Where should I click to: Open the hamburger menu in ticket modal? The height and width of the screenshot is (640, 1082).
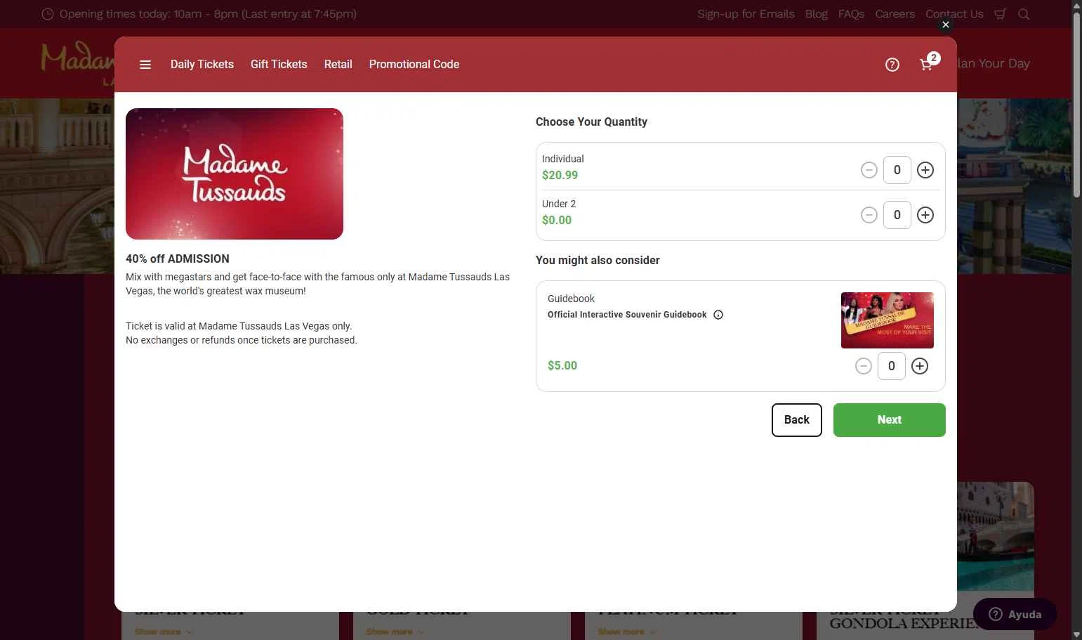(x=145, y=65)
